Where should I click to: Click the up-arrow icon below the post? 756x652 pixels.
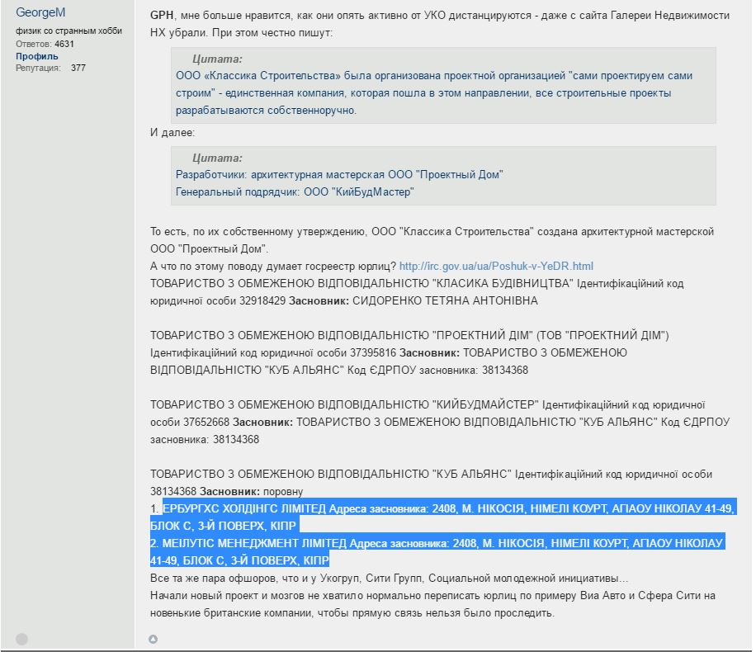(x=153, y=639)
